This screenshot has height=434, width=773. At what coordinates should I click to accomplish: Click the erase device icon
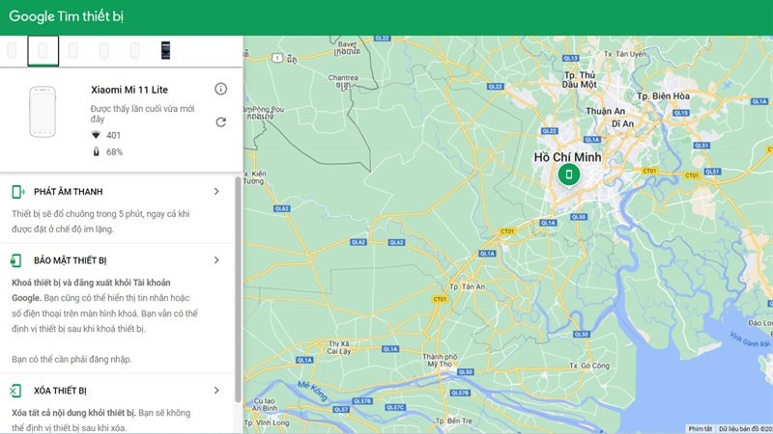coord(16,391)
